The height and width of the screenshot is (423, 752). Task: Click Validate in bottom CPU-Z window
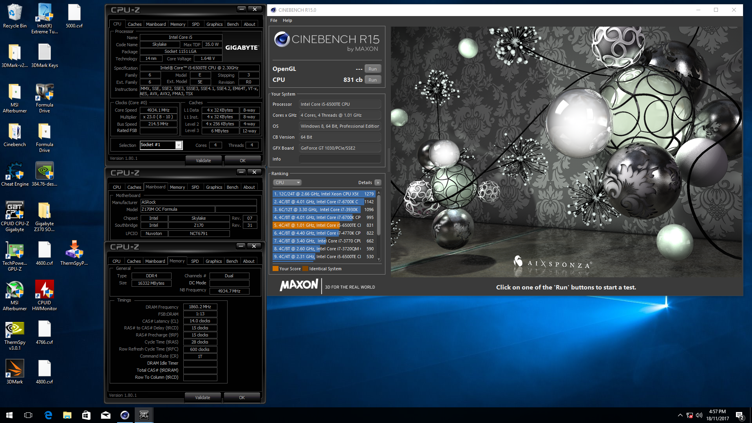202,398
